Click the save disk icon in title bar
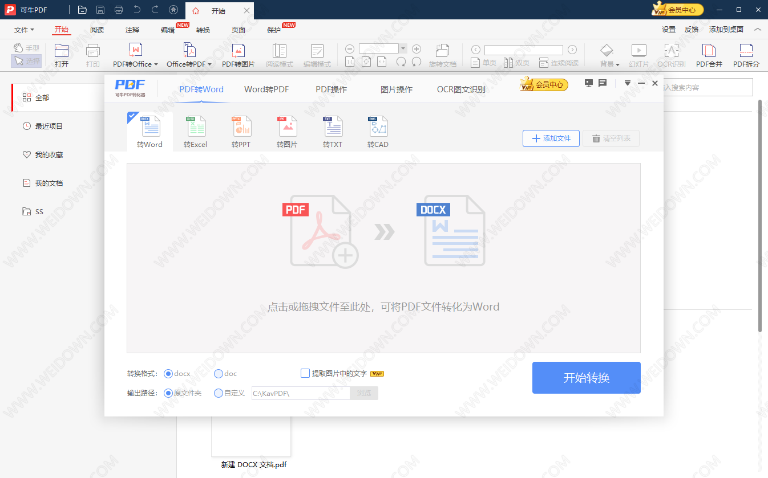 point(100,10)
